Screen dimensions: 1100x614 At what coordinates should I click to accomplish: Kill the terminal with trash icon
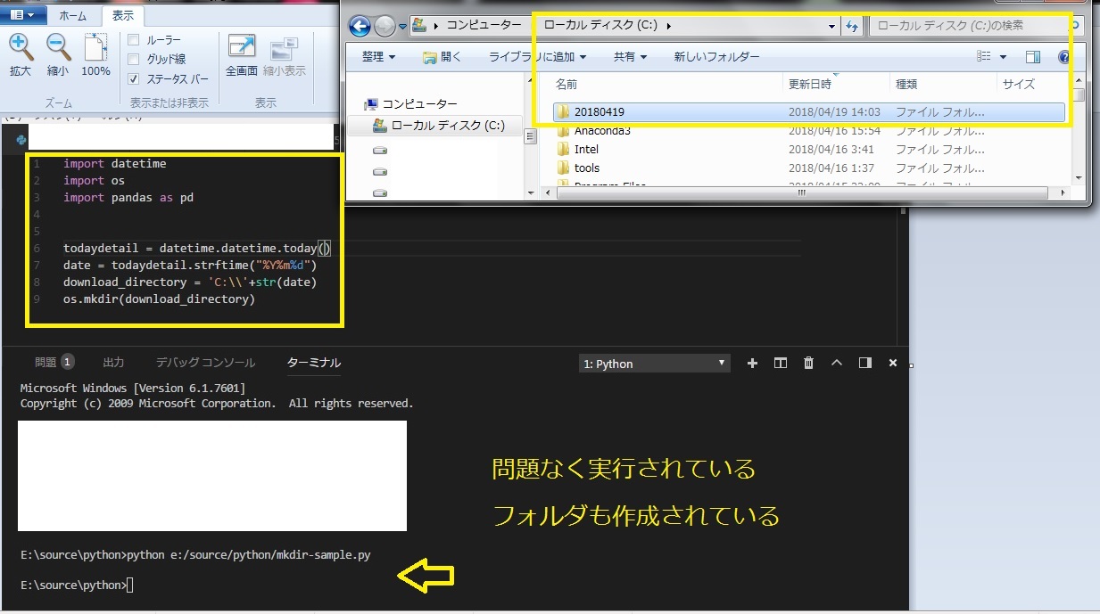click(x=808, y=363)
